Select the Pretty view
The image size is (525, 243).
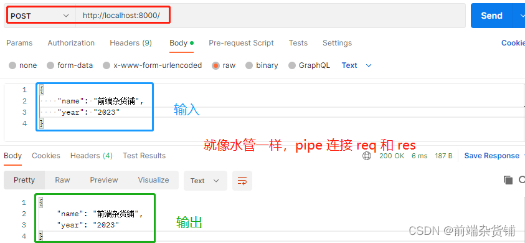coord(24,180)
